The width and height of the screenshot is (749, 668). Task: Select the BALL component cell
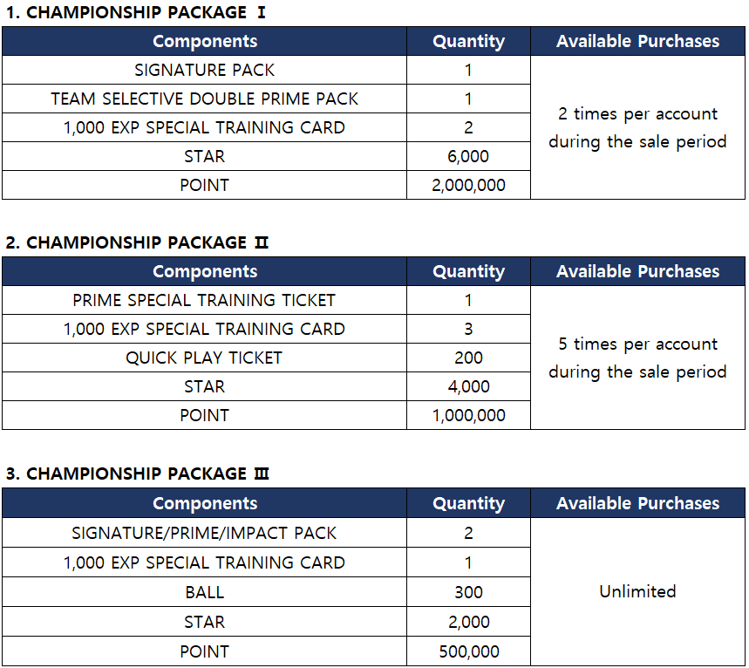204,592
